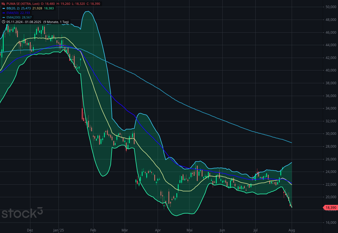Click the teal EMA(200) color dash

4,17
